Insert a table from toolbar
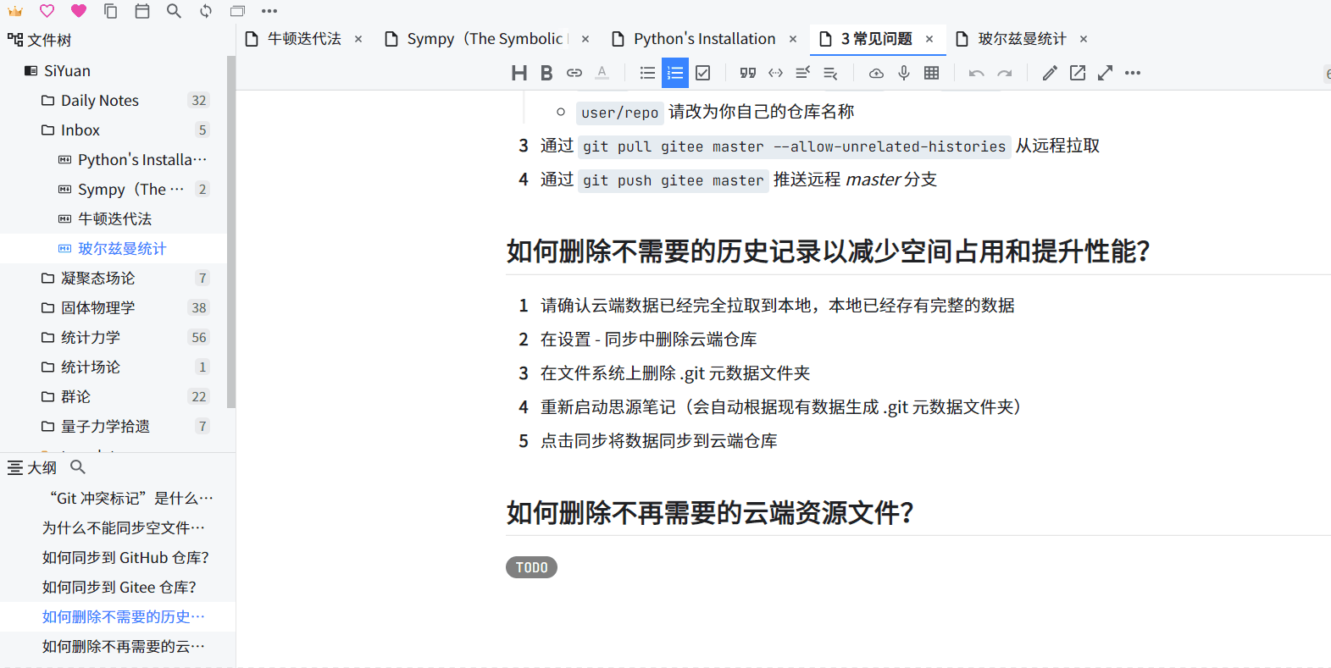This screenshot has height=668, width=1331. pyautogui.click(x=932, y=73)
